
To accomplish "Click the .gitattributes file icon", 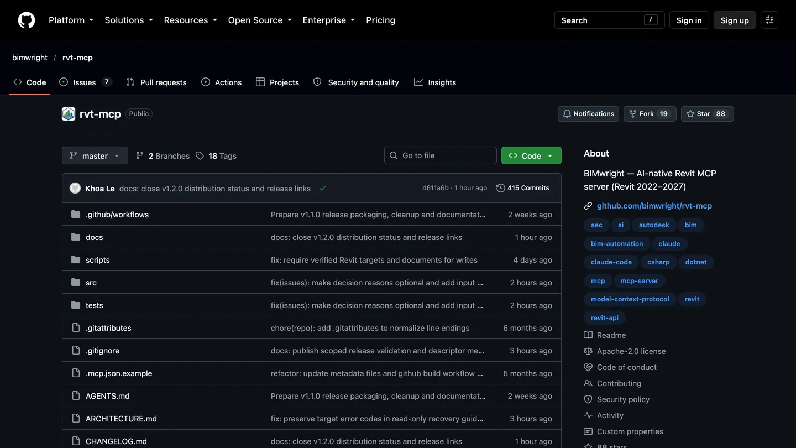I will (x=76, y=328).
